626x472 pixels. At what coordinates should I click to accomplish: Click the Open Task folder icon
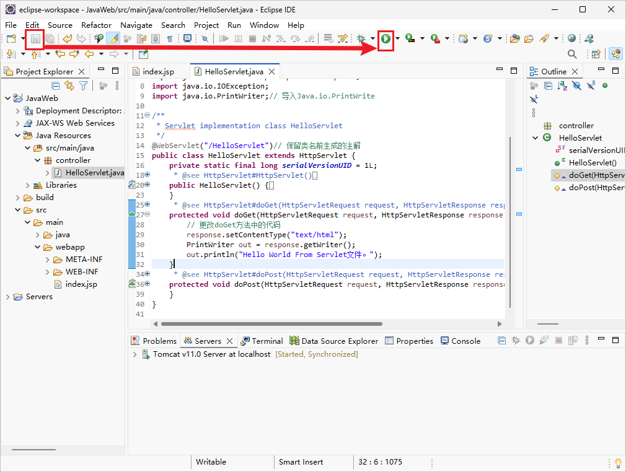click(529, 38)
